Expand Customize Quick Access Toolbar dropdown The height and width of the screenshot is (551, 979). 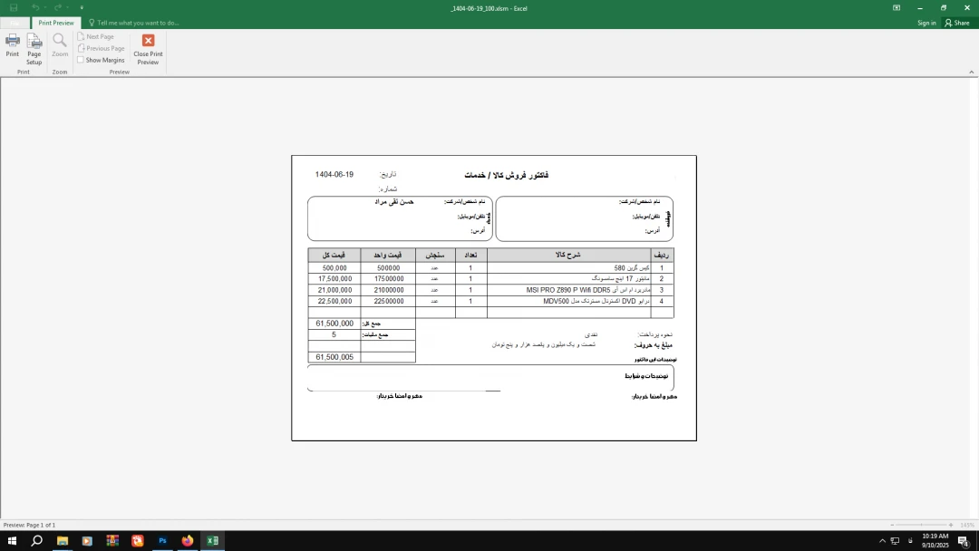click(82, 8)
